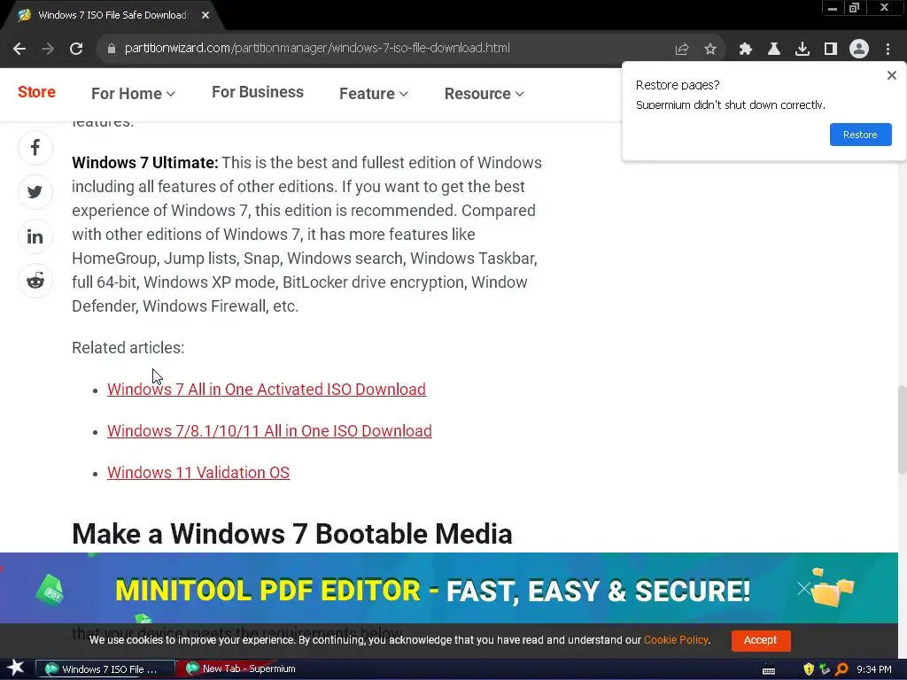
Task: Open the Extensions puzzle icon
Action: tap(746, 49)
